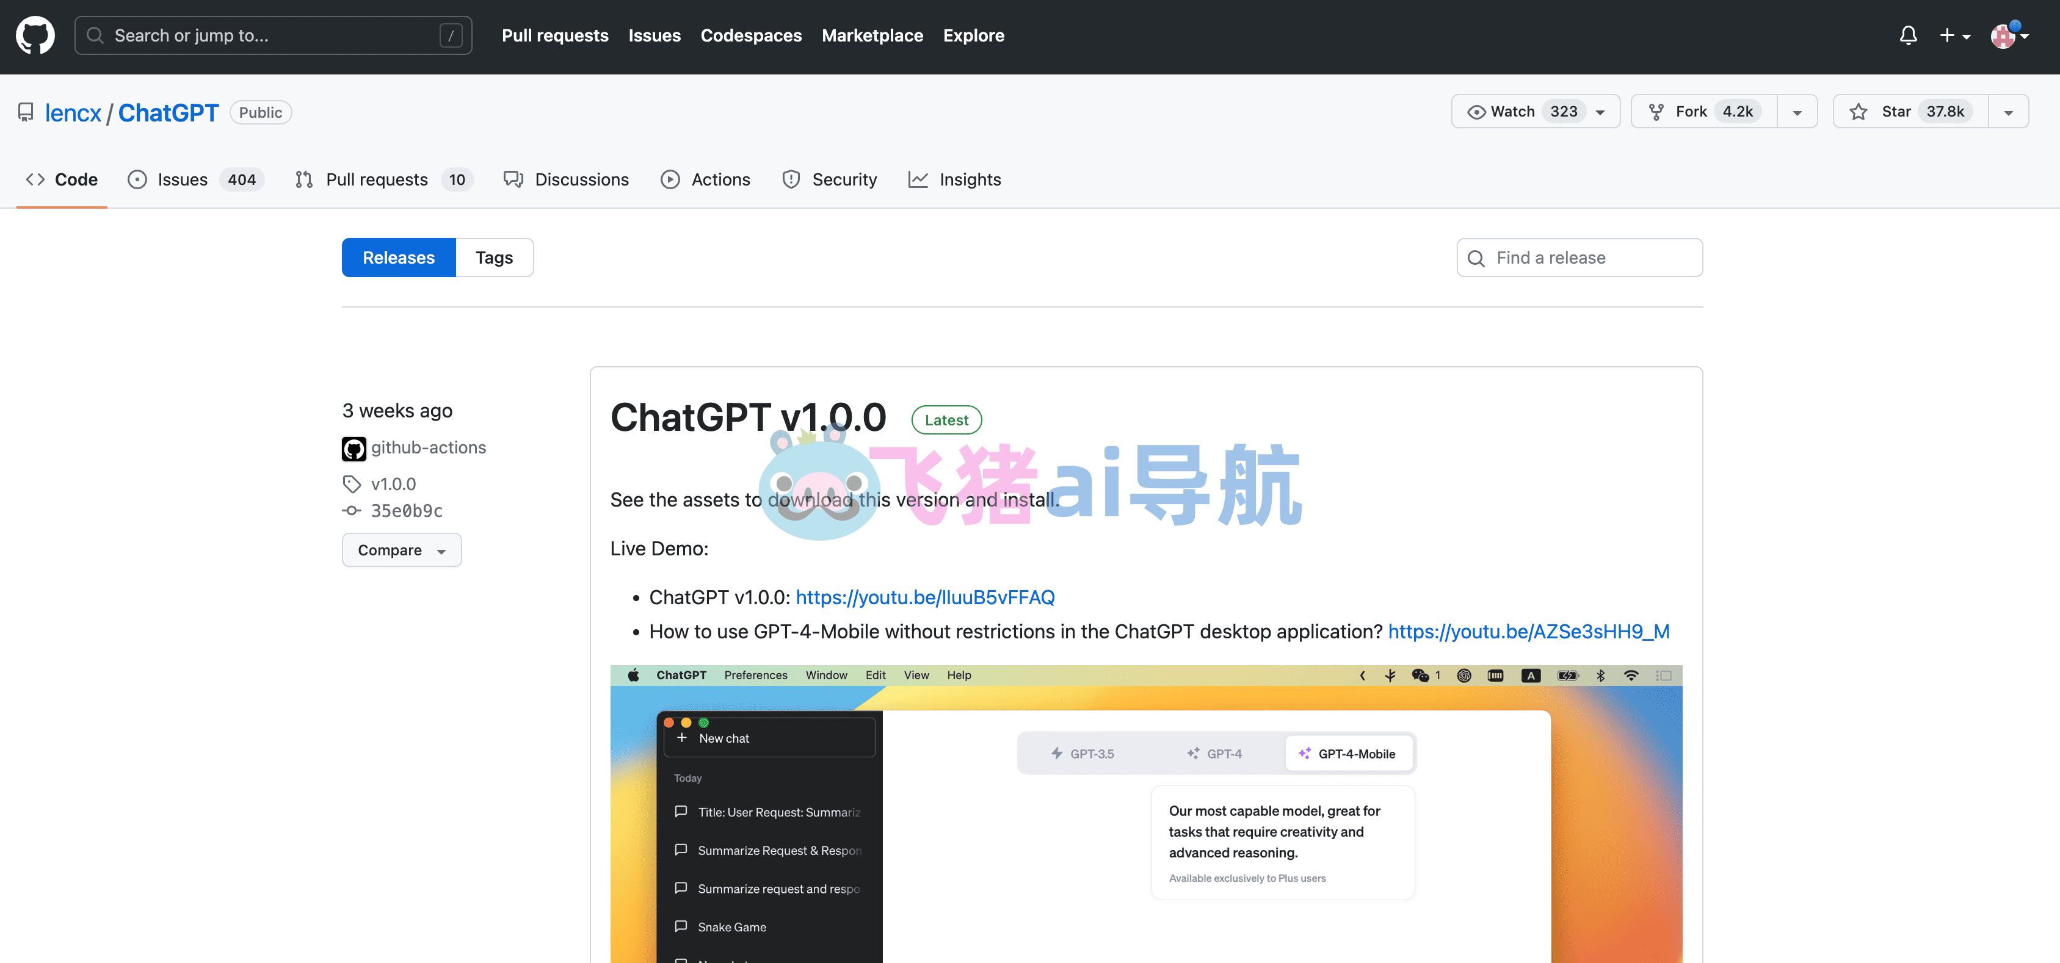This screenshot has height=963, width=2060.
Task: Select the Releases button
Action: point(398,258)
